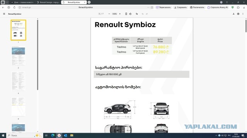Open File Explorer from the taskbar

coord(72,135)
